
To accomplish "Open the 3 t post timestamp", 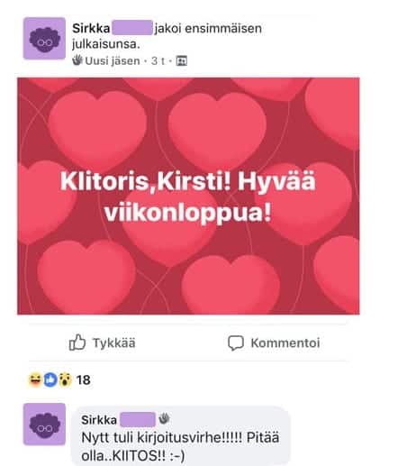I will point(158,61).
